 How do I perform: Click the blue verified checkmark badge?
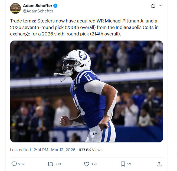tap(55, 6)
